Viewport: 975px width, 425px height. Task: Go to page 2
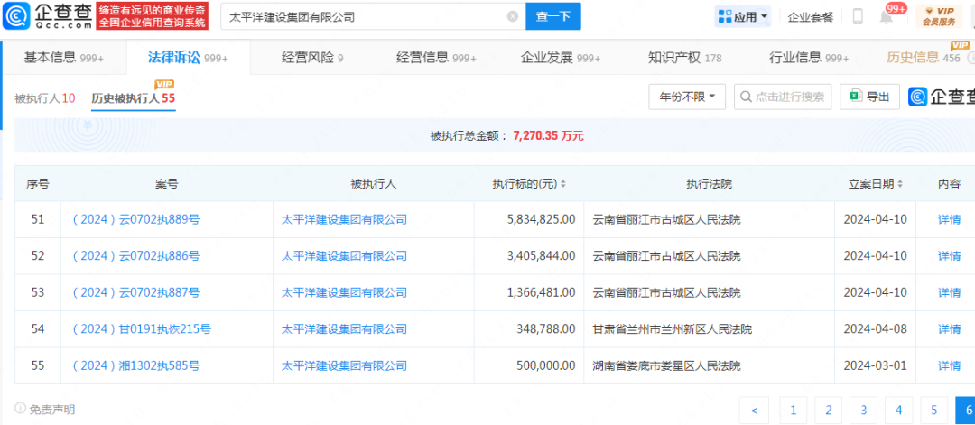828,410
